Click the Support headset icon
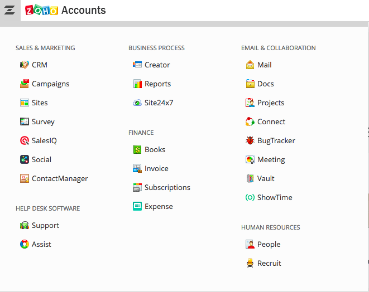 click(x=25, y=225)
